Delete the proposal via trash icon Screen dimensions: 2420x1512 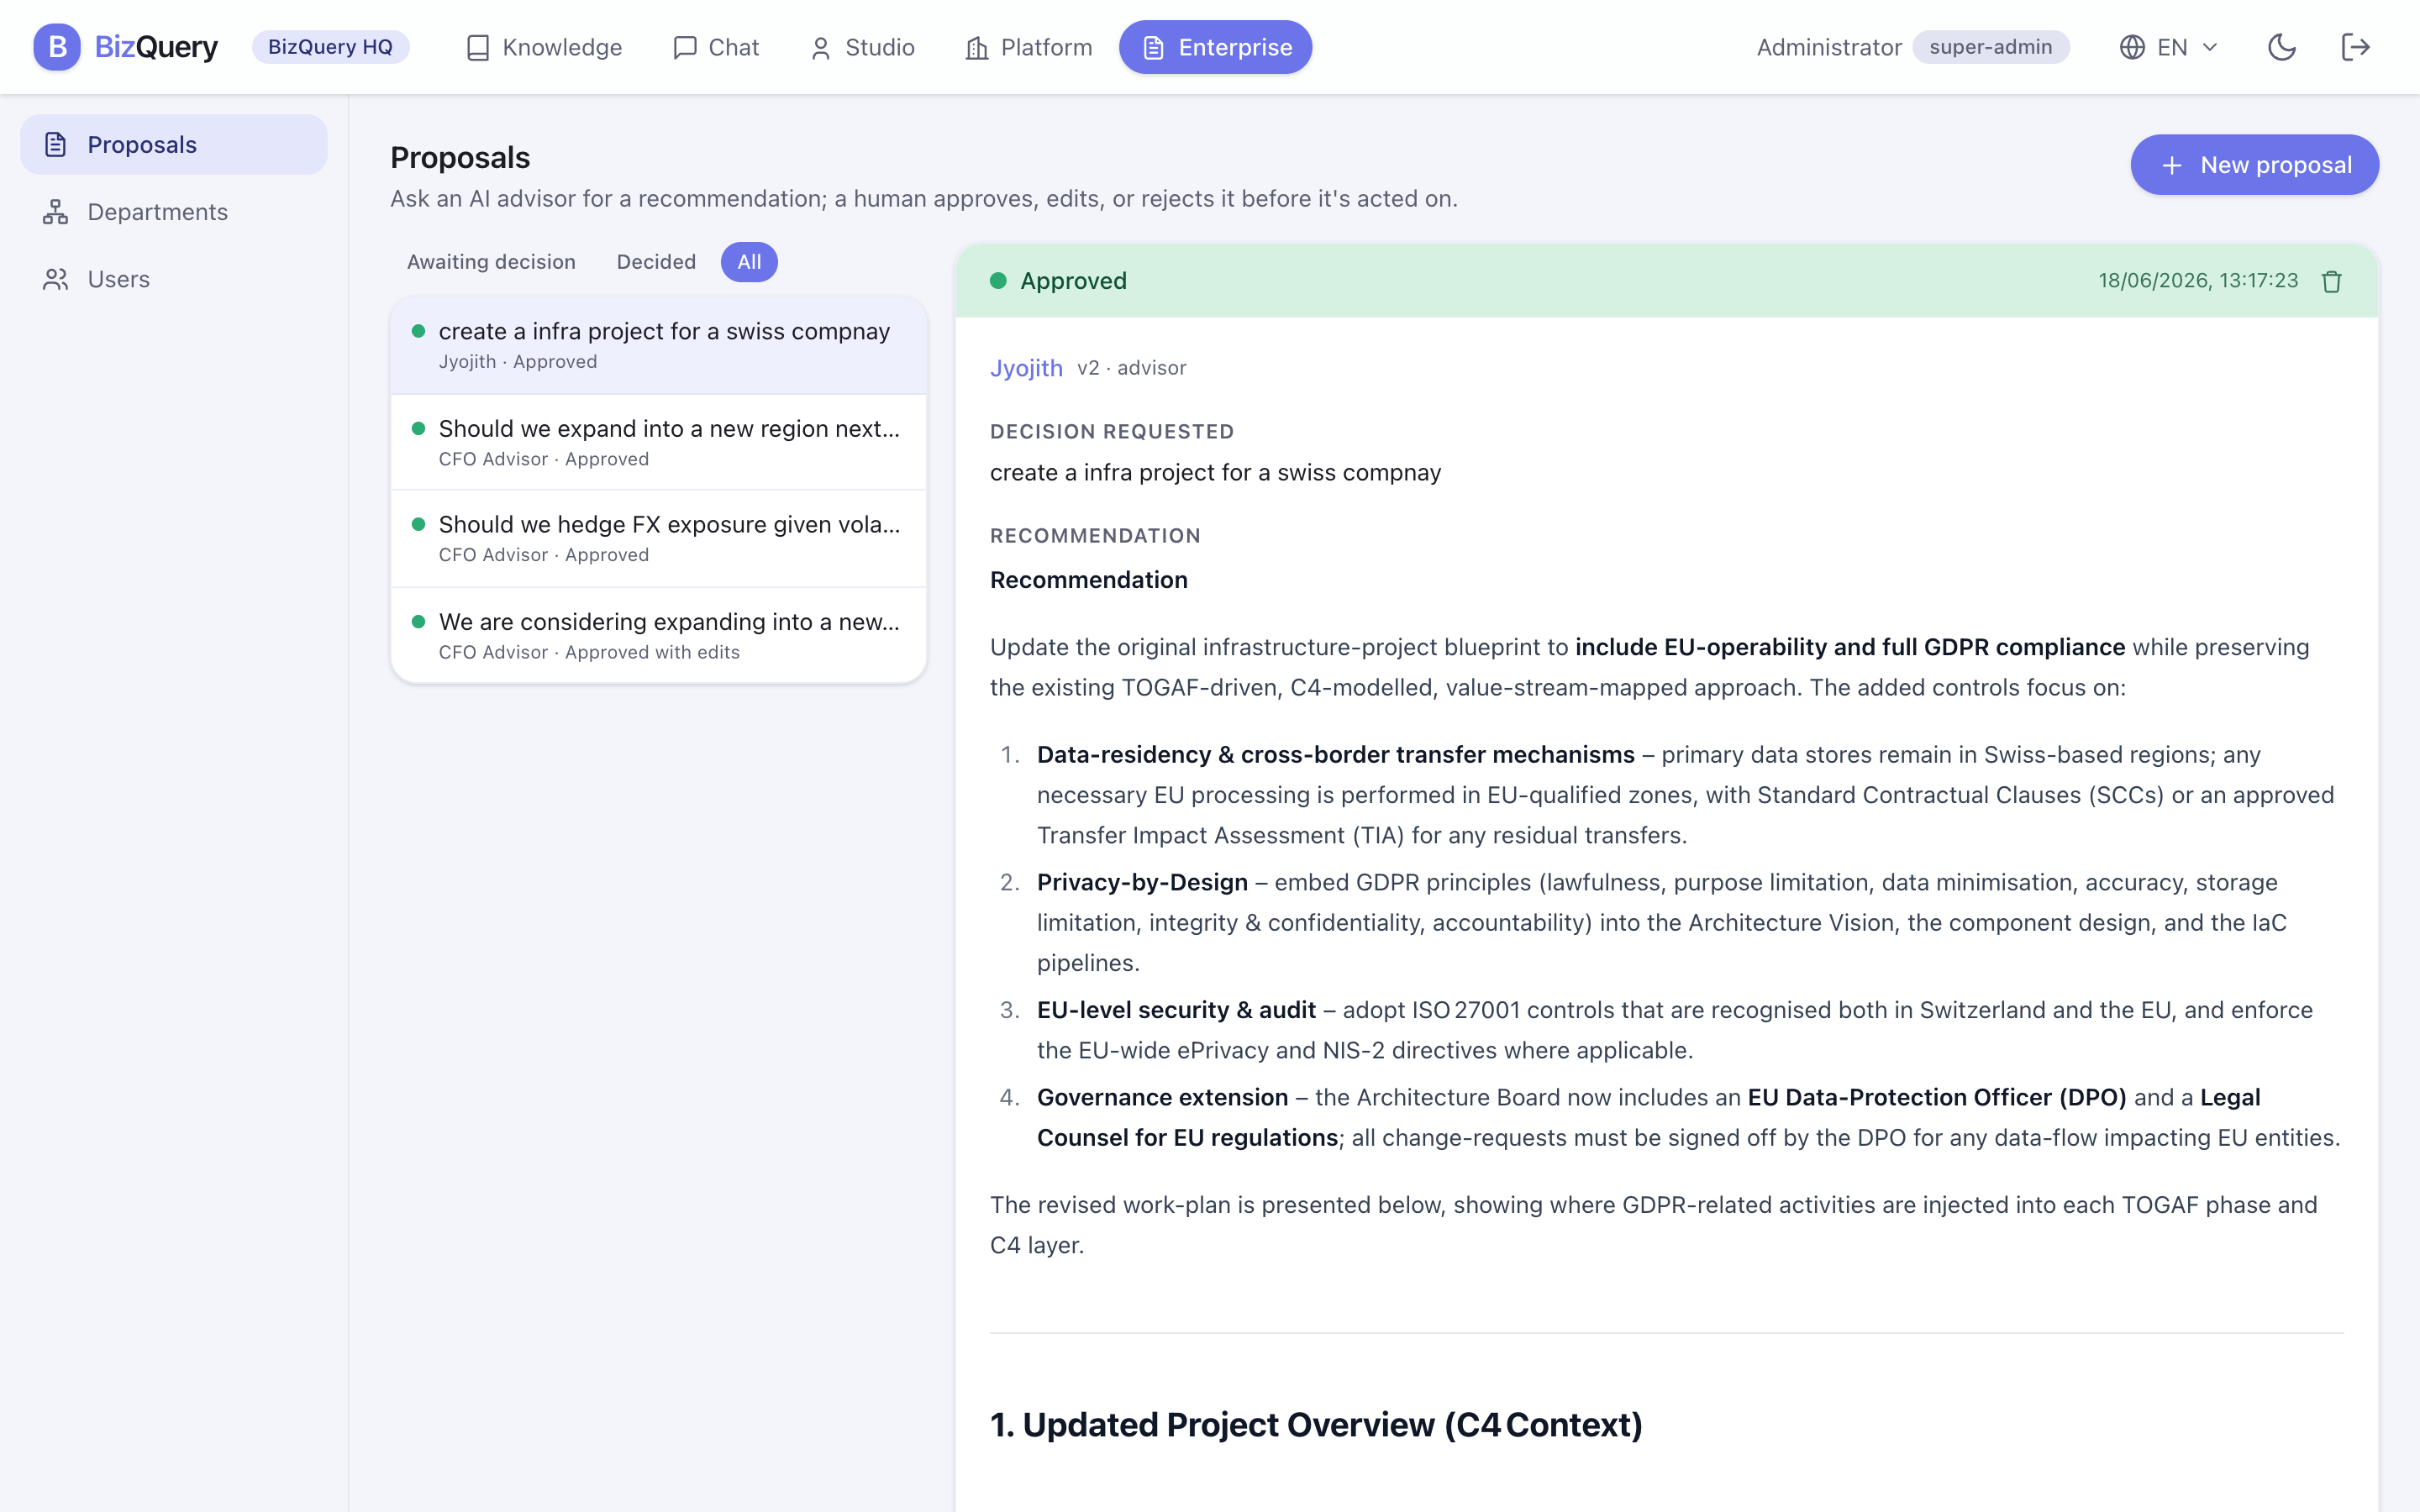(x=2332, y=281)
